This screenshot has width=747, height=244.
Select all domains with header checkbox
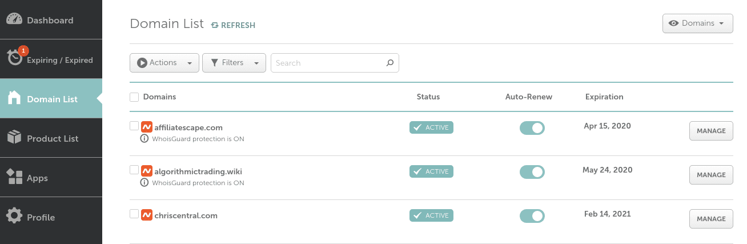click(x=134, y=97)
